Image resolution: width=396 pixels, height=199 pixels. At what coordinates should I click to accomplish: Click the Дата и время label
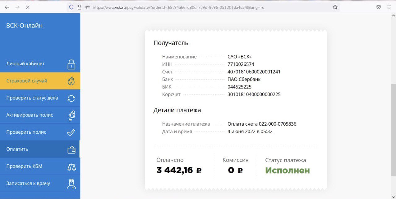click(x=177, y=132)
